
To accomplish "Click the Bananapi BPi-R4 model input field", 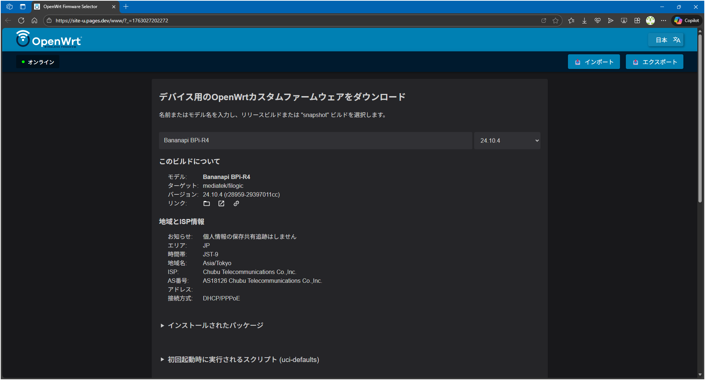I will 315,140.
